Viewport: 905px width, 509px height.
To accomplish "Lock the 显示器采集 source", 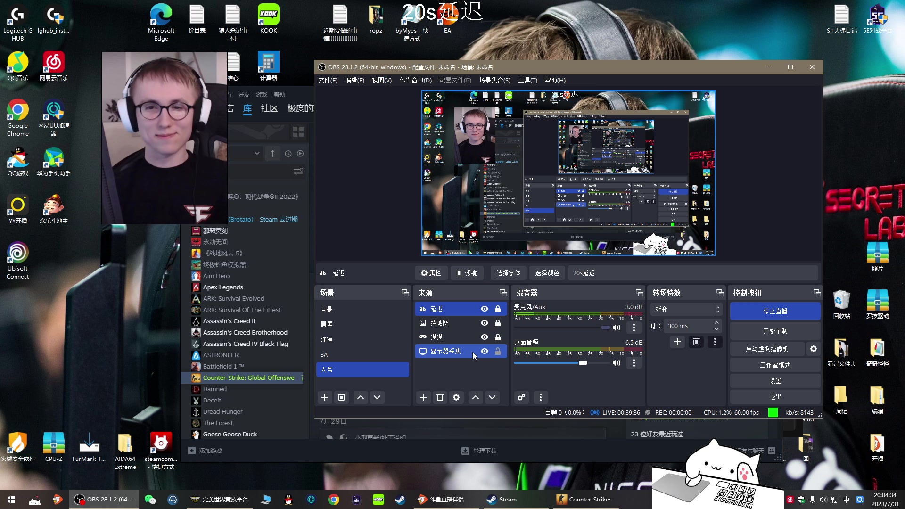I will 498,351.
